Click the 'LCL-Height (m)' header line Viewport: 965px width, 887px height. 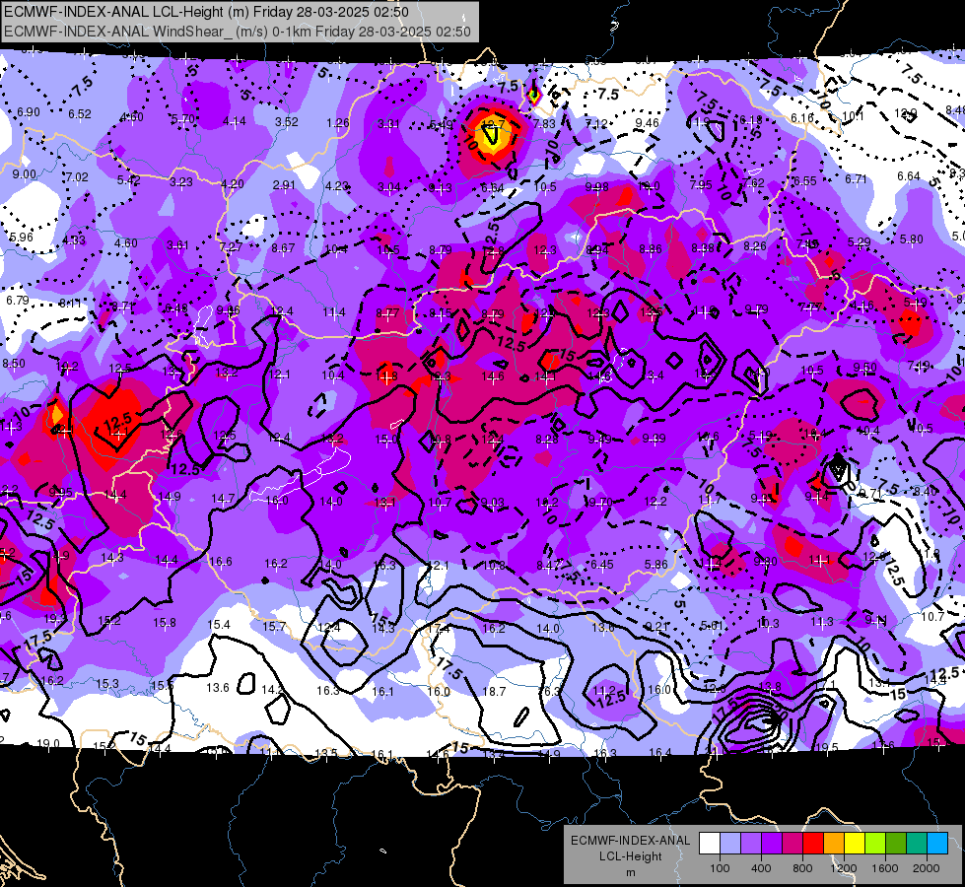[x=206, y=12]
